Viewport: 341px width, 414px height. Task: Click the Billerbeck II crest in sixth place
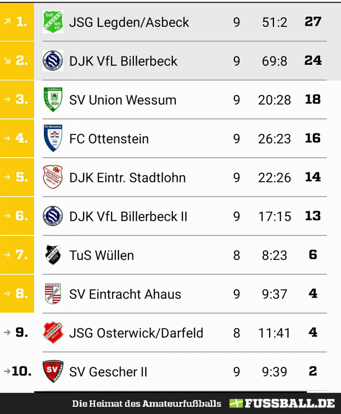coord(53,216)
